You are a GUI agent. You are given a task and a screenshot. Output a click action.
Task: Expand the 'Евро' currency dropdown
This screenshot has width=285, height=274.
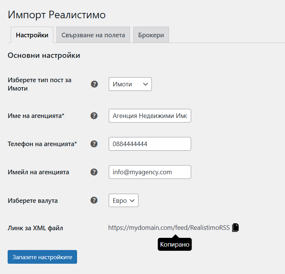click(123, 201)
